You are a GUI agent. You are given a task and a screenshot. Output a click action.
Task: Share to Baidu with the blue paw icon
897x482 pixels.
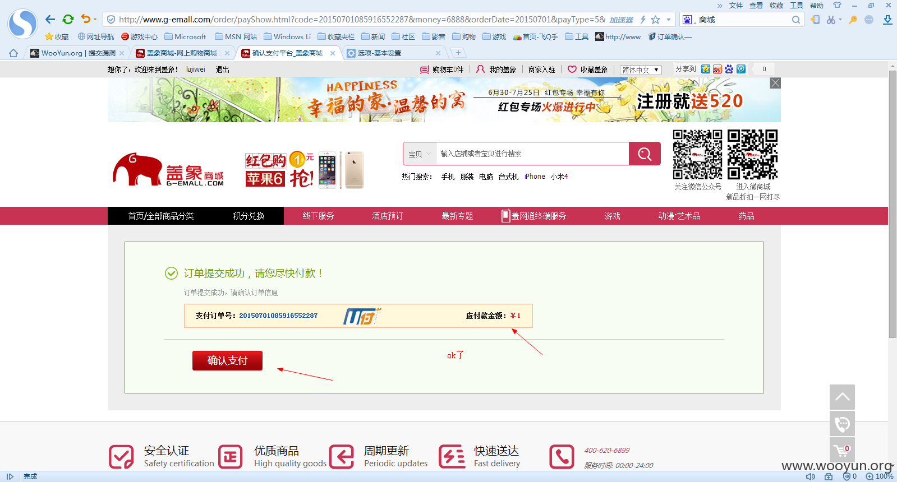[x=729, y=69]
